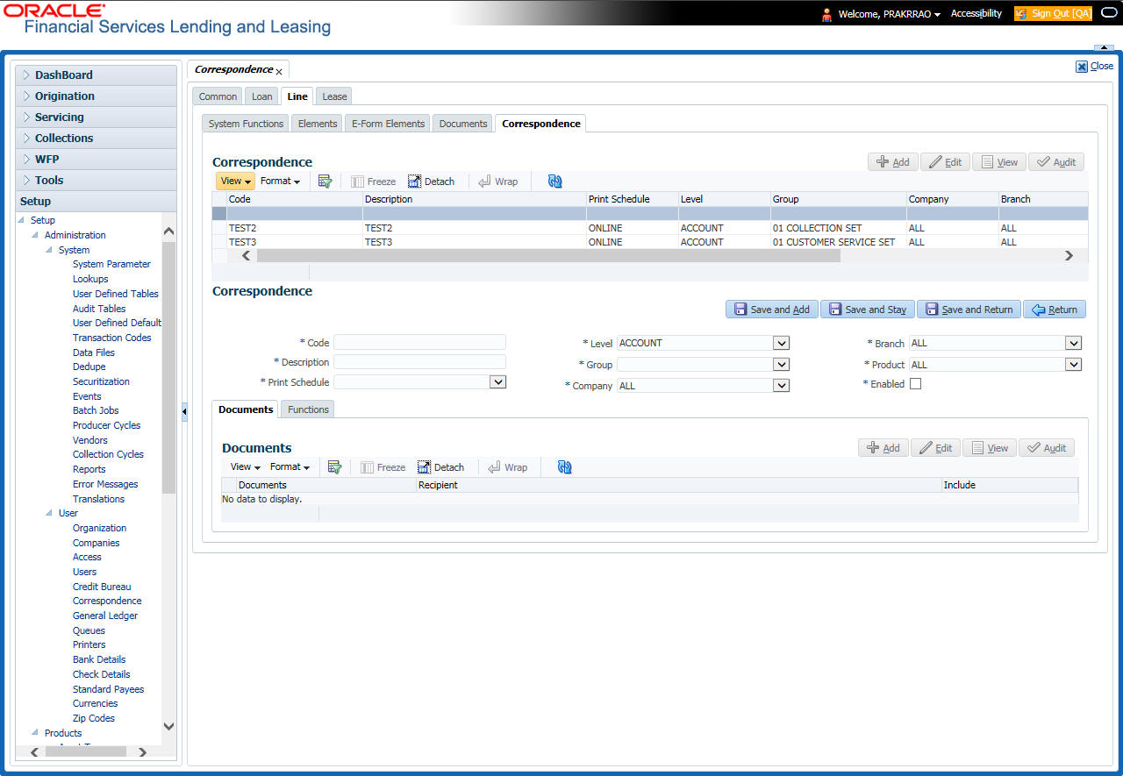Click Freeze in the Documents toolbar
Screen dimensions: 1123x776
pos(383,467)
